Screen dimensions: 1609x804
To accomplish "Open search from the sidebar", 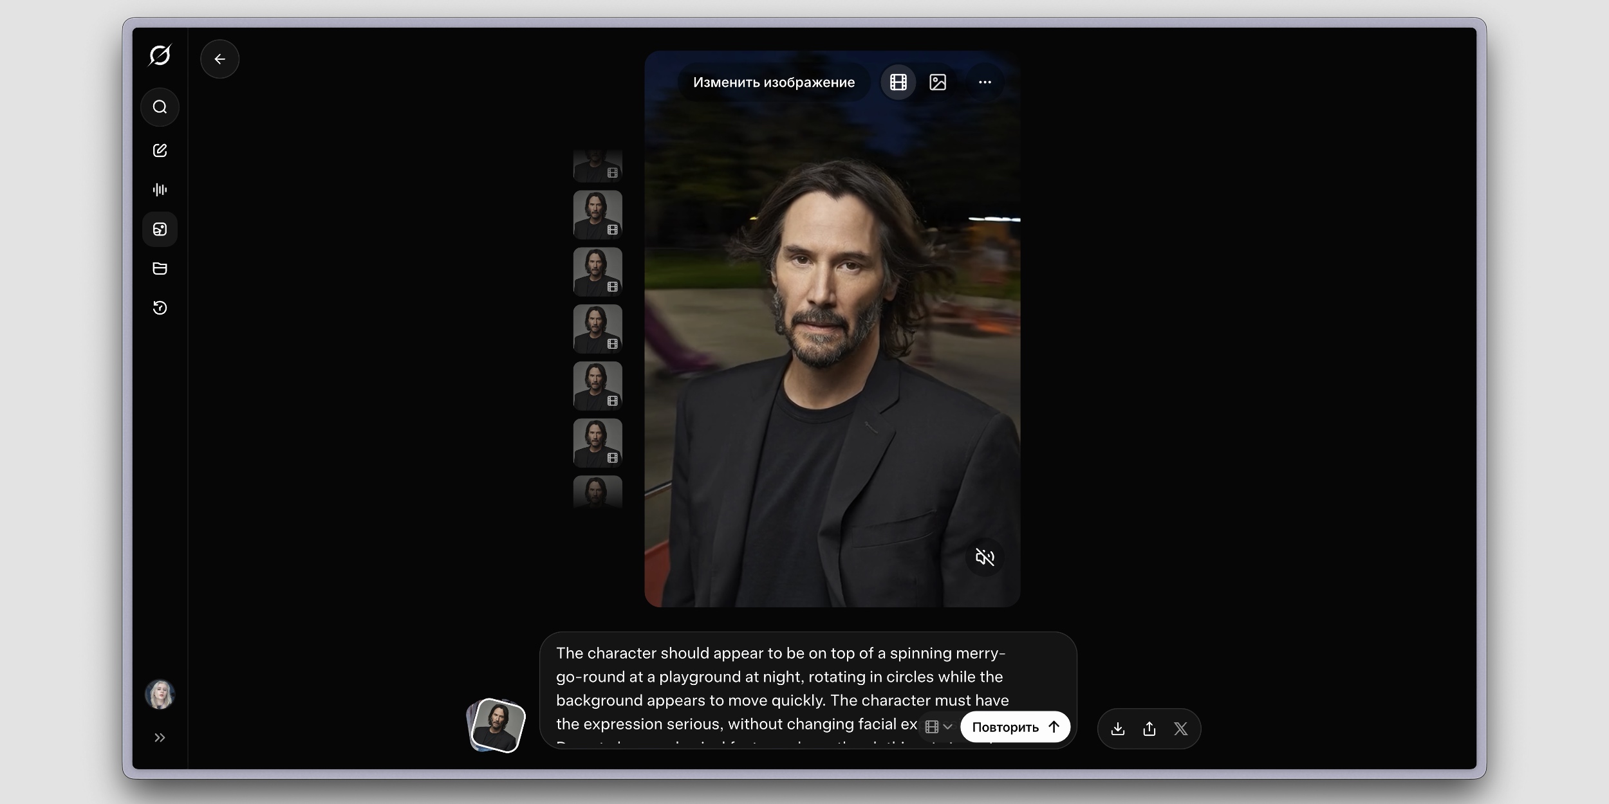I will (x=160, y=107).
